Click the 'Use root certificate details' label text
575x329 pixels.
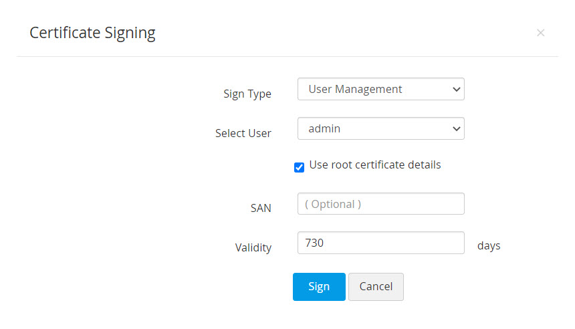(x=374, y=164)
